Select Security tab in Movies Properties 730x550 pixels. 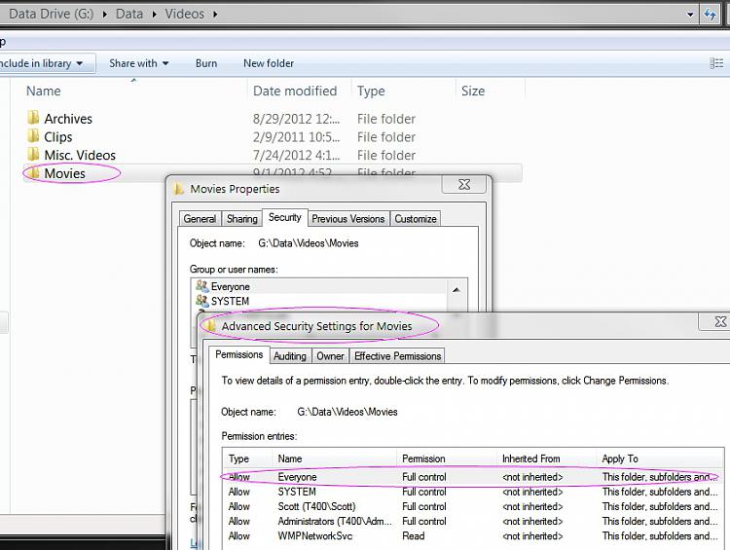285,217
